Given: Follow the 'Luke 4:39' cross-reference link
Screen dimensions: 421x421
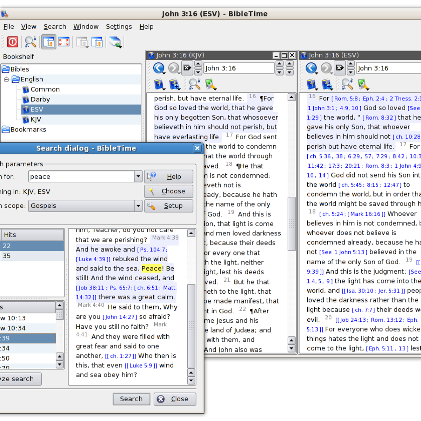Looking at the screenshot, I should (x=93, y=259).
